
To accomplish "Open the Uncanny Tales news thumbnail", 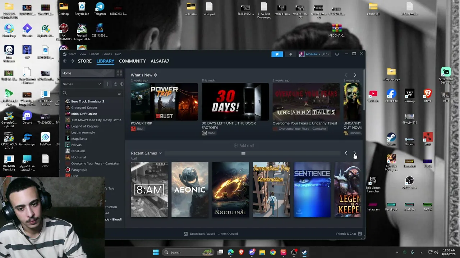I will point(306,102).
